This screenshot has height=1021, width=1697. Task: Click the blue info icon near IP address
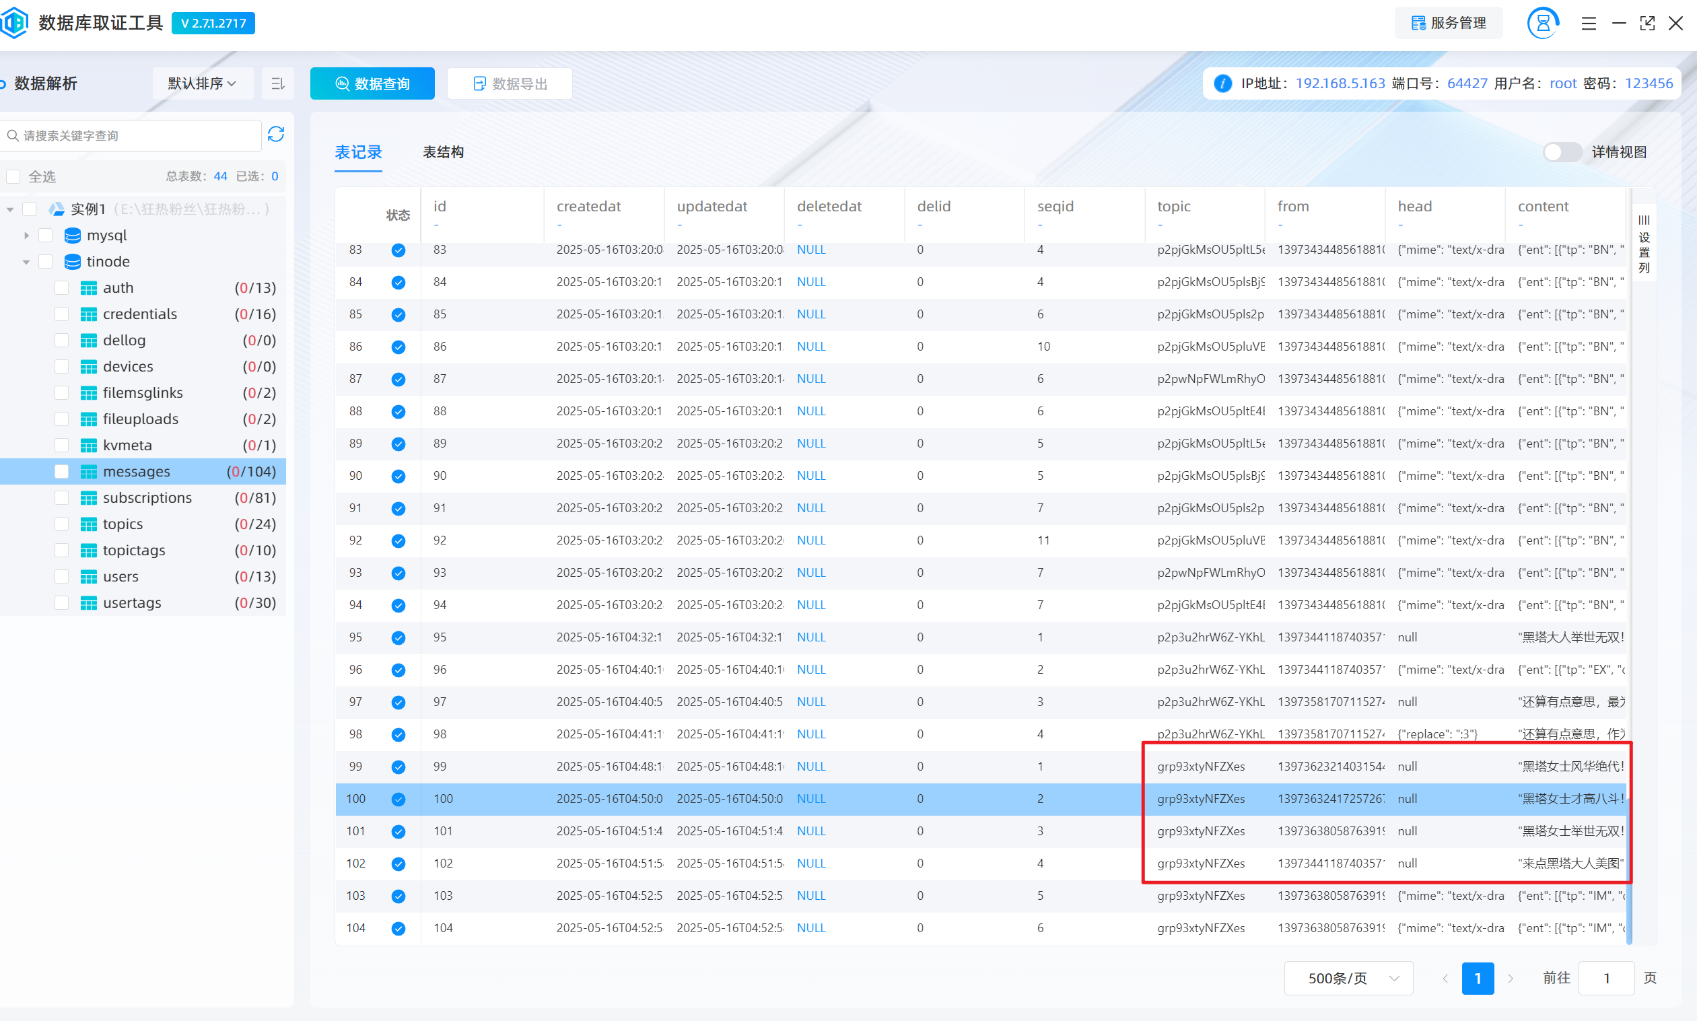[x=1222, y=83]
